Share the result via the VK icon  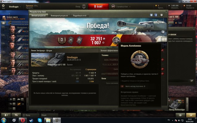(x=151, y=15)
